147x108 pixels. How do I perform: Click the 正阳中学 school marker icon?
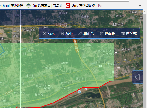click(x=101, y=66)
